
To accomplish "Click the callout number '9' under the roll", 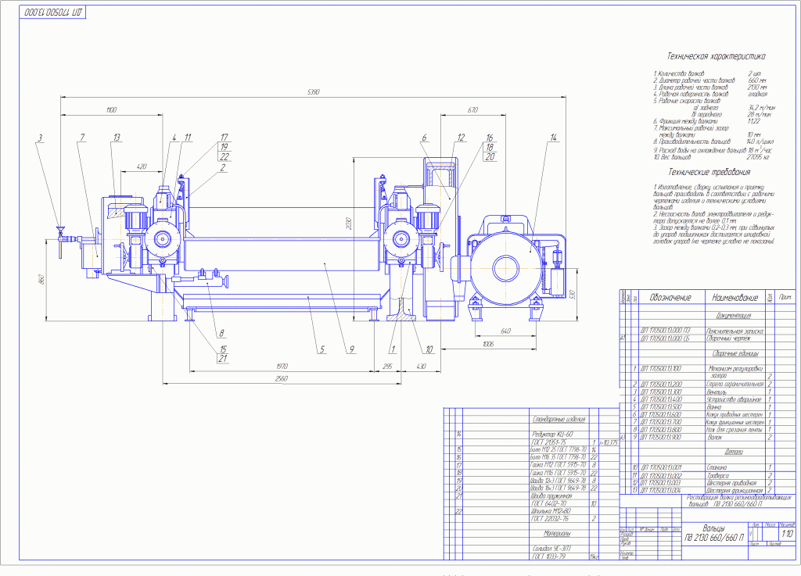I will click(x=351, y=349).
